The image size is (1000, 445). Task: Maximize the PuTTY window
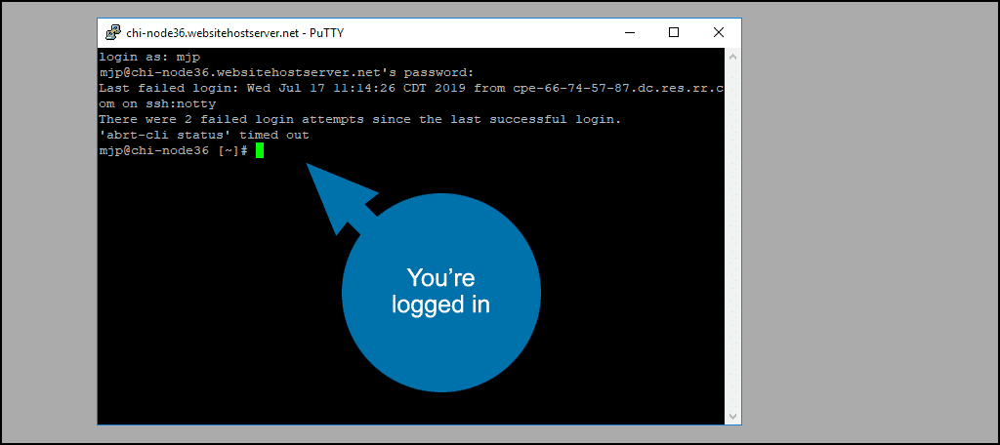674,32
